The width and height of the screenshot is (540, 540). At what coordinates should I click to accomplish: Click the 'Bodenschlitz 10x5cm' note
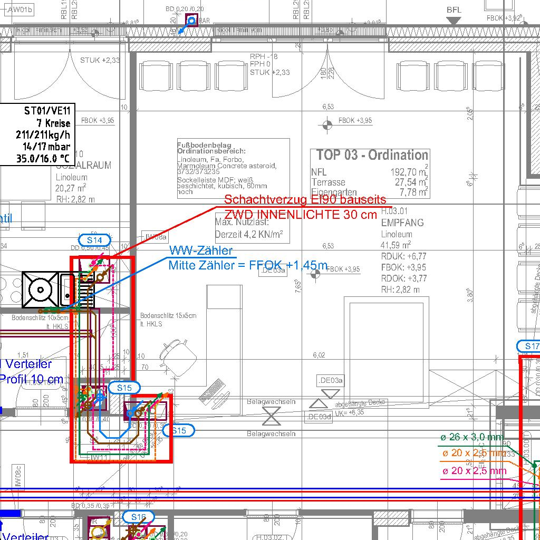tap(40, 317)
